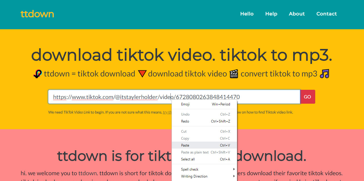Click the ttdown logo in header
The image size is (364, 181).
click(x=37, y=14)
